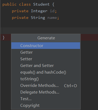Choose the Getter option
Image resolution: width=98 pixels, height=110 pixels.
click(46, 52)
